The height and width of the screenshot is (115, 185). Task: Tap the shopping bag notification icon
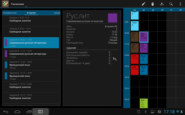click(x=159, y=112)
